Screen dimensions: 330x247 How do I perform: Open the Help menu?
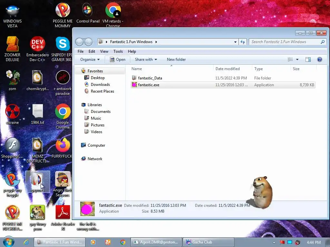point(132,51)
